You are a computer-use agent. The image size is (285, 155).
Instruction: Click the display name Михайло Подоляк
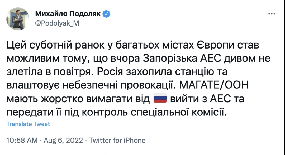(68, 14)
